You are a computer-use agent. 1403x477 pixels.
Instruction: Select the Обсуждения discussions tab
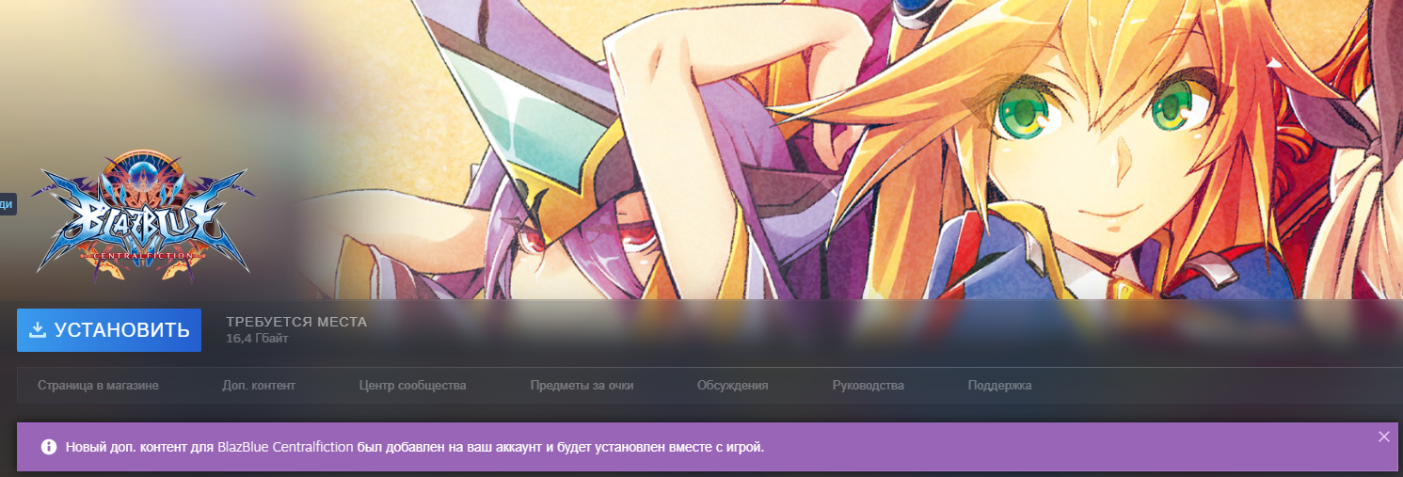pos(732,386)
